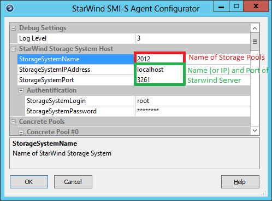Screen dimensions: 272x201
Task: Click the vertical scrollbar thumb
Action: 255,42
